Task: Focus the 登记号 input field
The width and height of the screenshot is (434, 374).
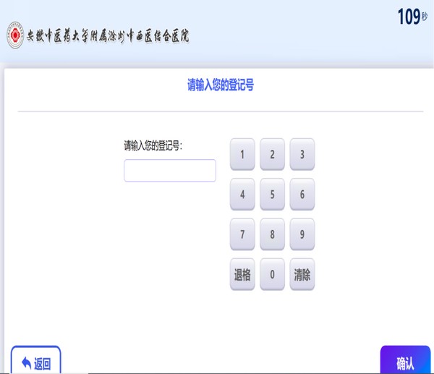Action: coord(170,171)
